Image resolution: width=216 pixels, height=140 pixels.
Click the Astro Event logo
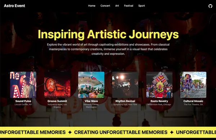(14, 6)
